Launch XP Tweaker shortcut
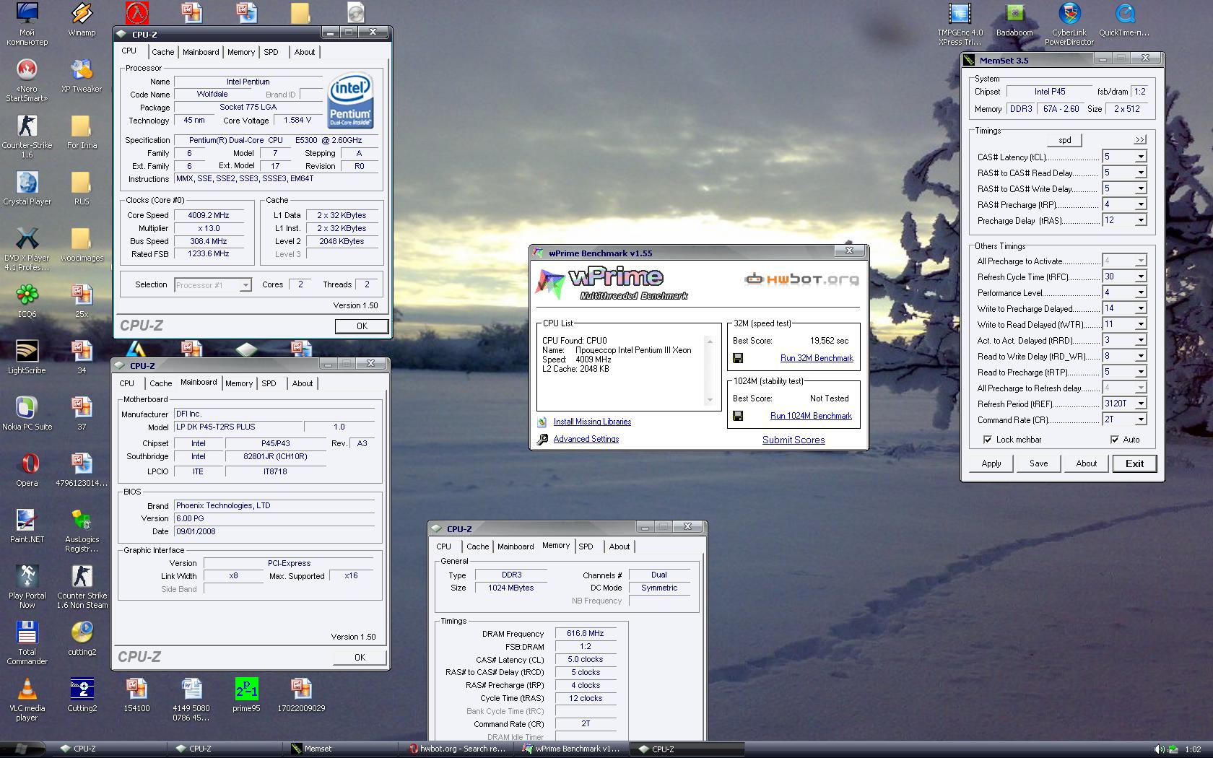This screenshot has width=1213, height=758. pyautogui.click(x=82, y=75)
